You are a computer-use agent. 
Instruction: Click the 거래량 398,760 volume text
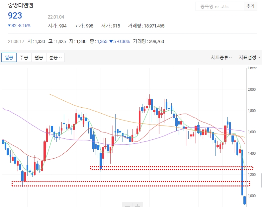[148, 41]
